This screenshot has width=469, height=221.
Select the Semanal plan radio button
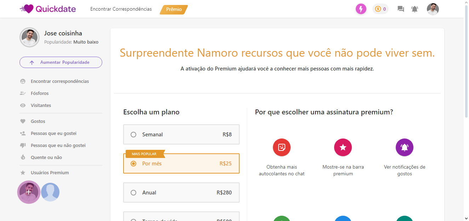click(133, 135)
